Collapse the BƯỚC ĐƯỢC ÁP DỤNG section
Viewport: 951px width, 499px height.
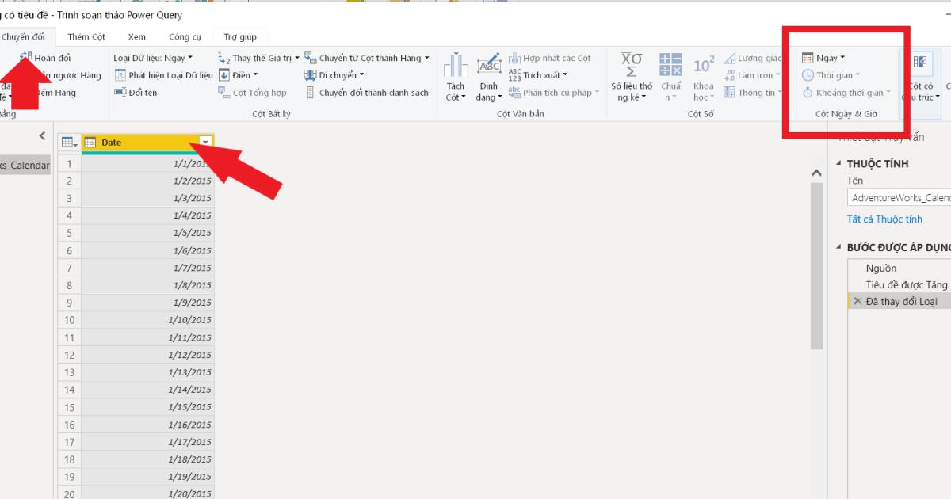[x=839, y=247]
